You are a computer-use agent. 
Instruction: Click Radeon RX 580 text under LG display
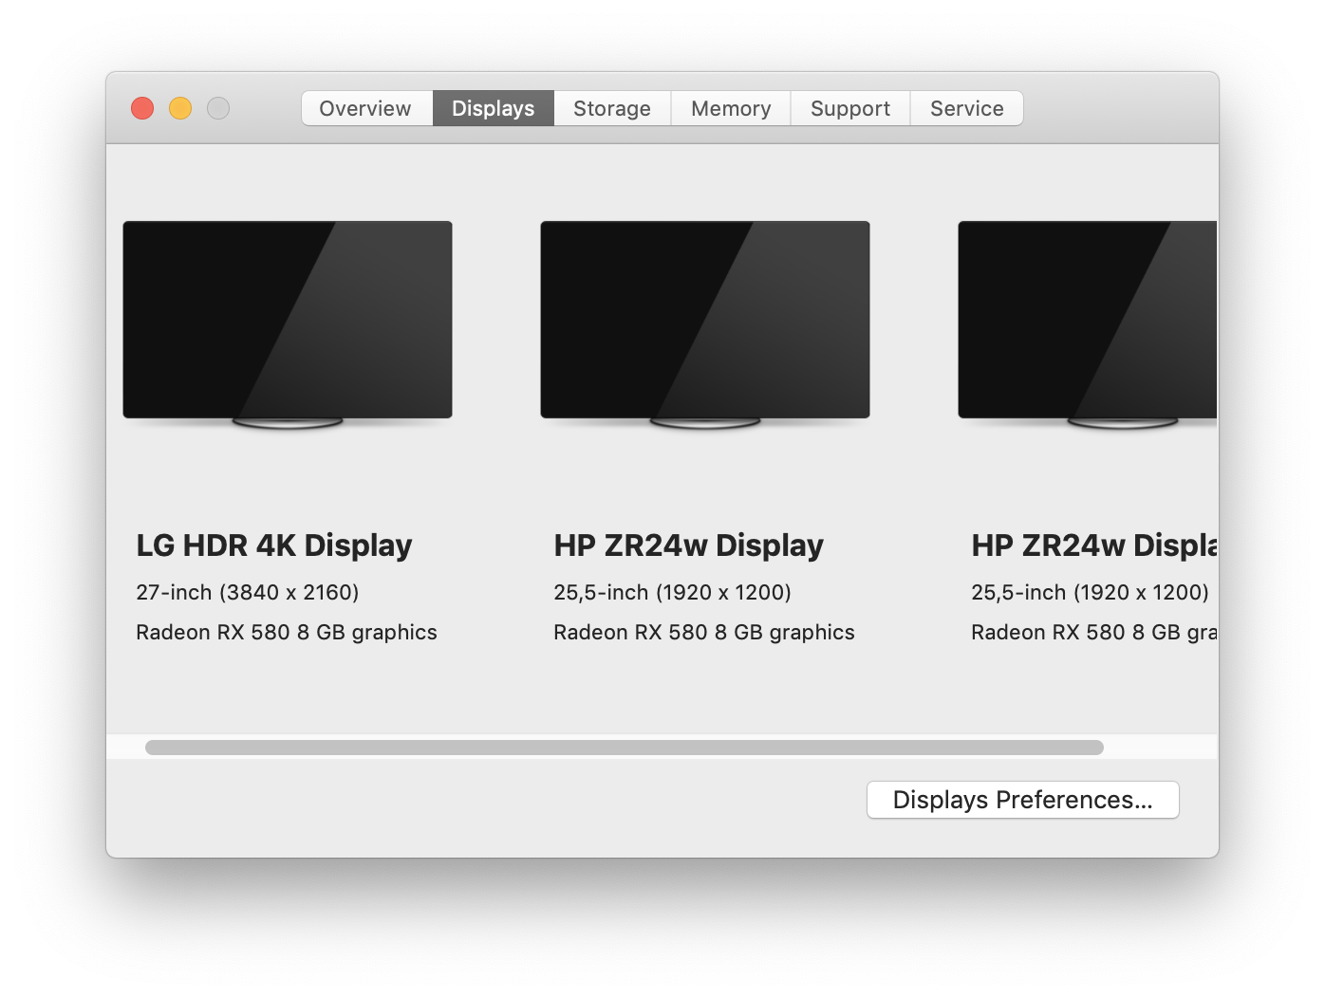click(287, 633)
